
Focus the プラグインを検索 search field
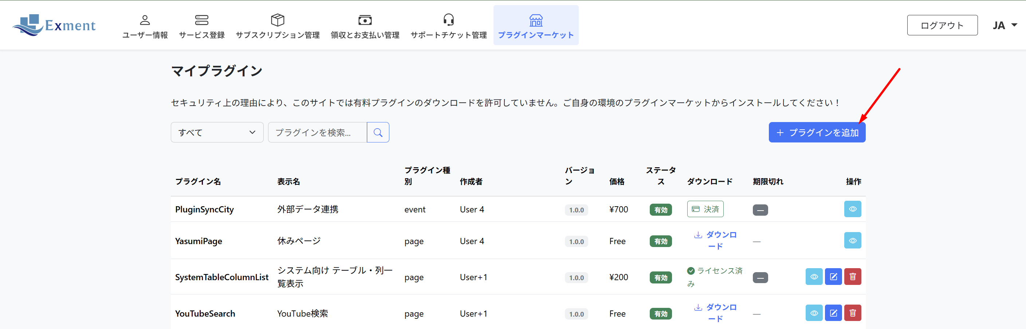click(318, 132)
